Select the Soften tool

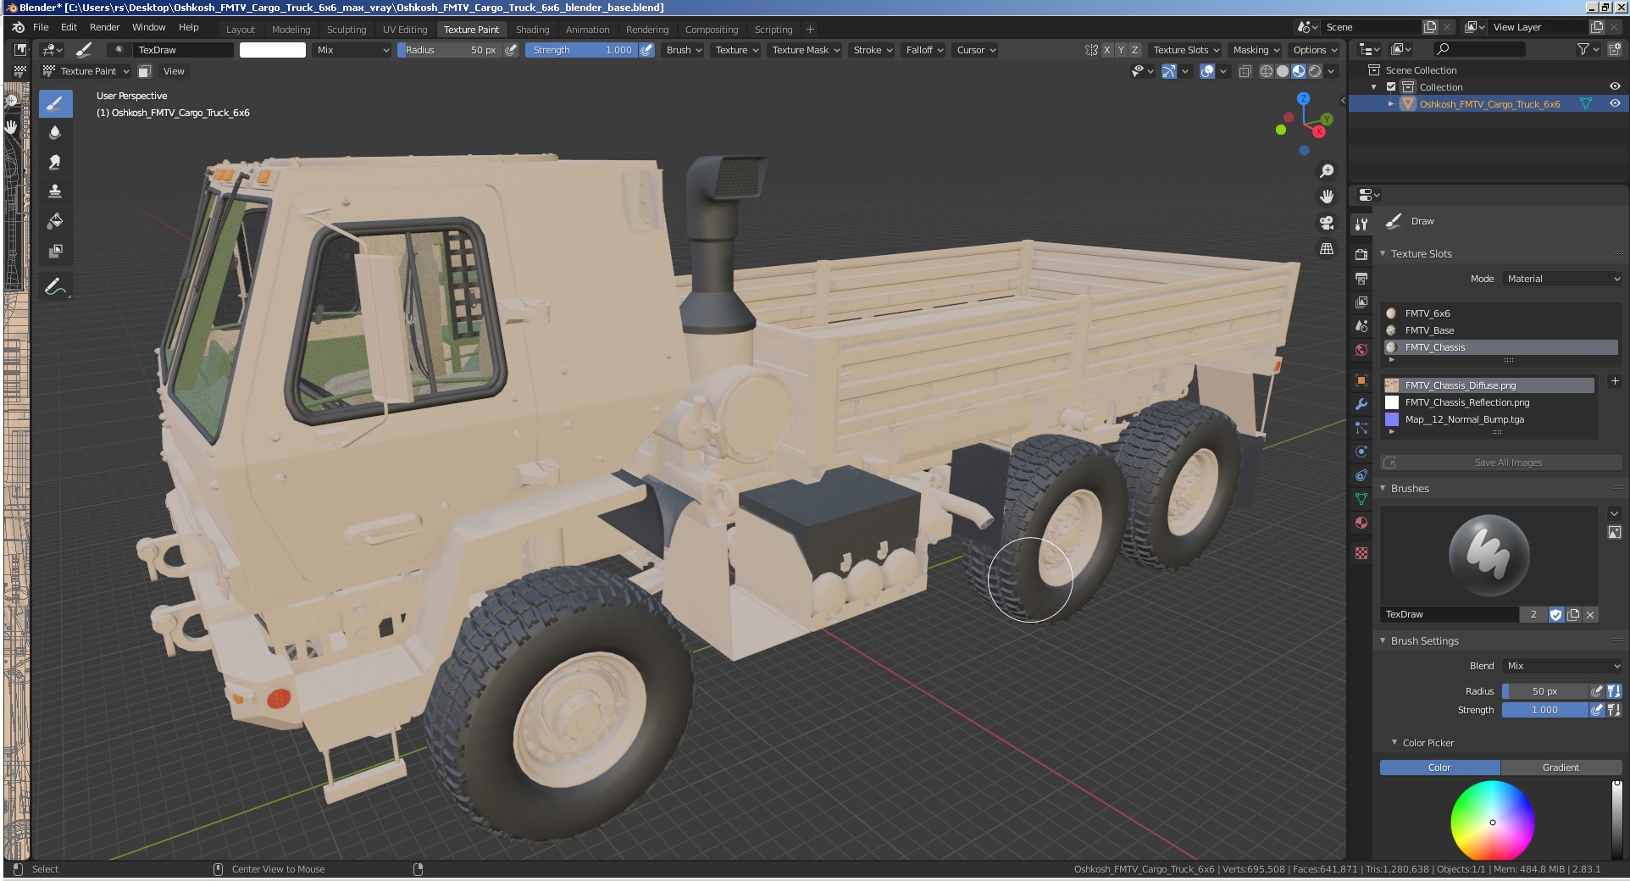point(55,133)
